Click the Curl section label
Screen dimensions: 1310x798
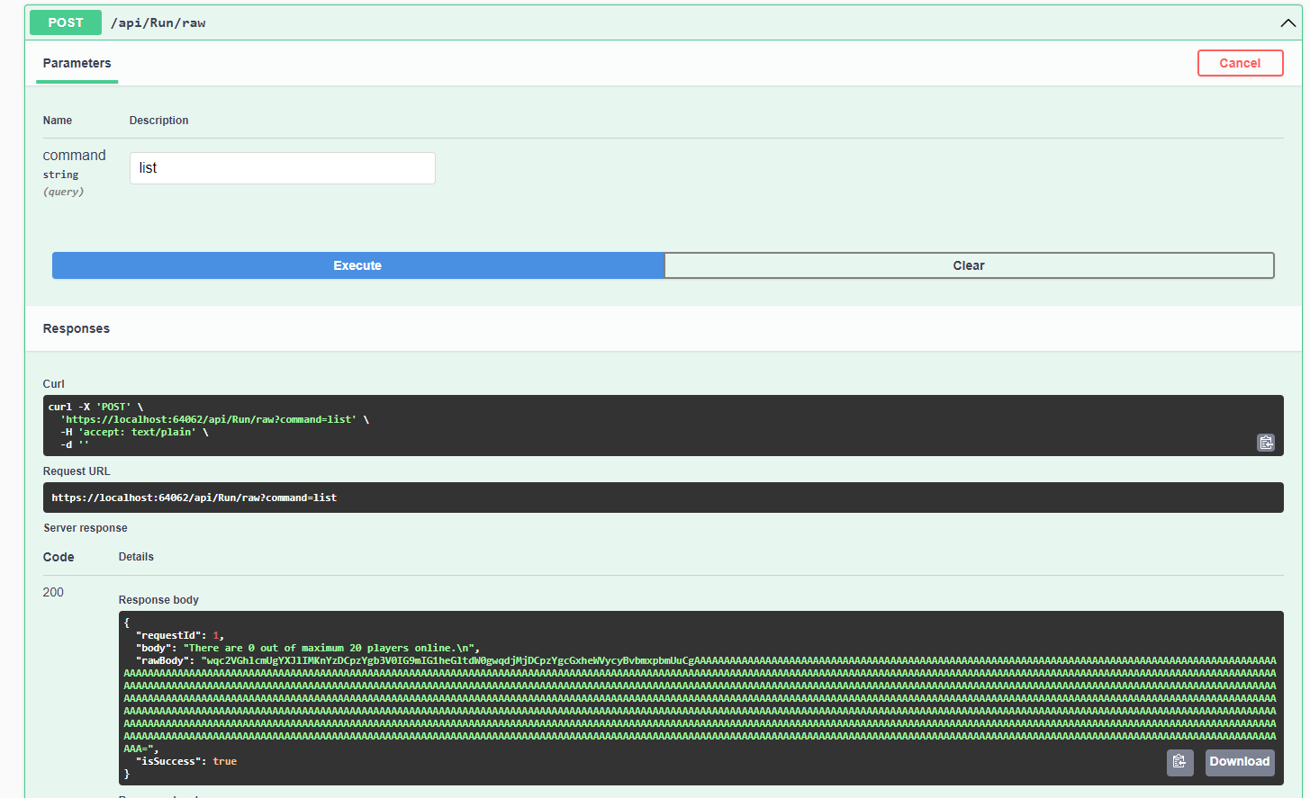pos(53,383)
